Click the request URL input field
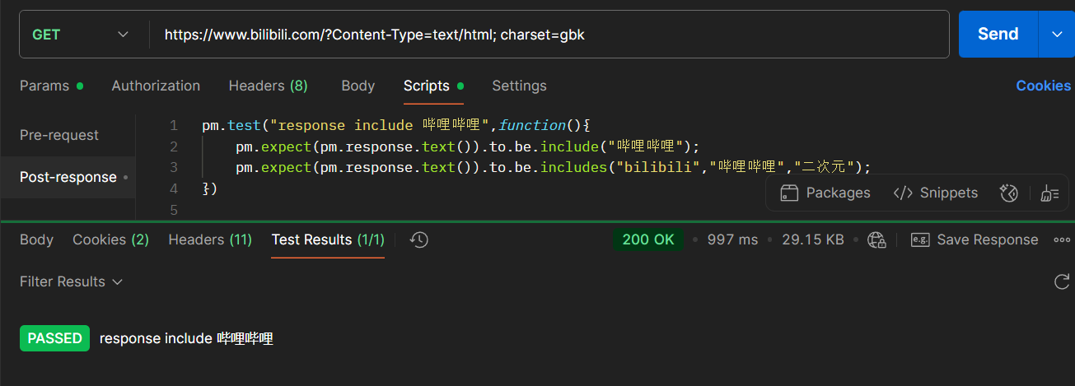Viewport: 1075px width, 386px height. tap(549, 35)
